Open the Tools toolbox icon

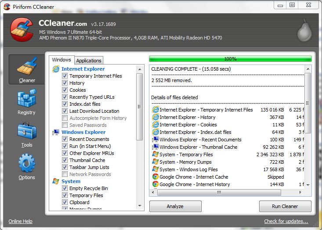27,131
